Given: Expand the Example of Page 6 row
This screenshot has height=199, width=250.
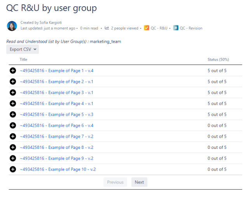Looking at the screenshot, I should click(x=13, y=126).
